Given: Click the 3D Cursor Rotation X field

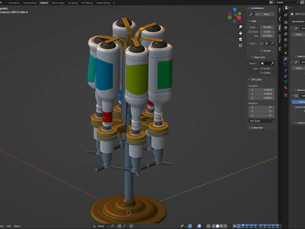Looking at the screenshot, I should tap(262, 108).
